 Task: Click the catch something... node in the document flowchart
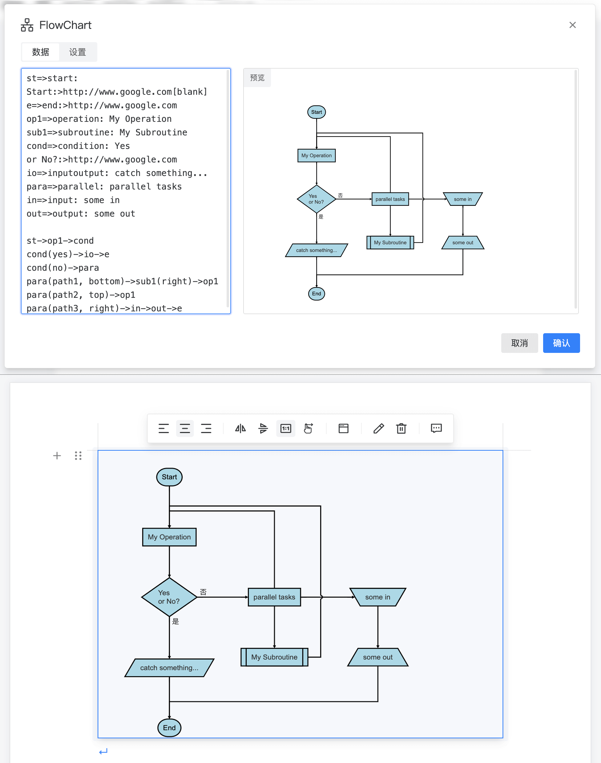click(x=169, y=668)
